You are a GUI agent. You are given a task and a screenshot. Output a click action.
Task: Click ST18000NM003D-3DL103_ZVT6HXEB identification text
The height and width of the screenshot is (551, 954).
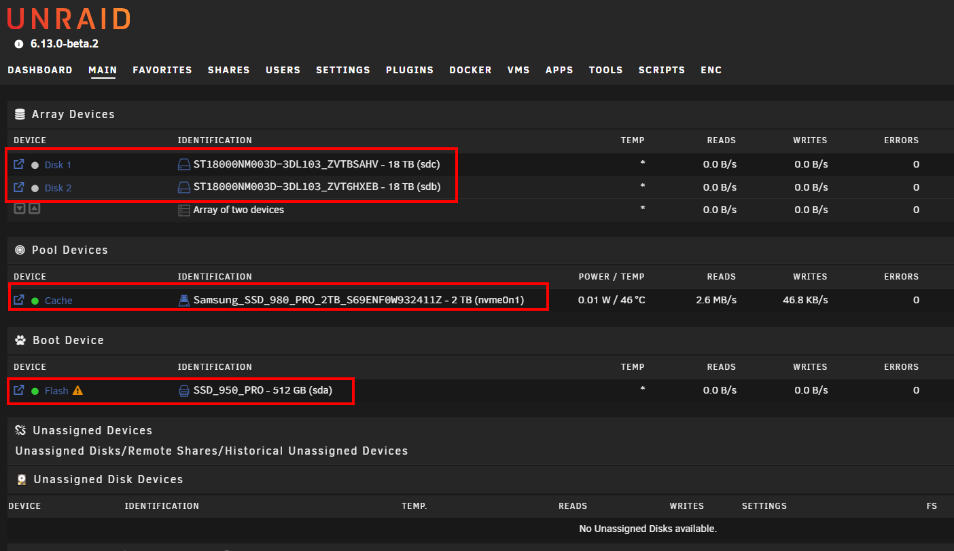pyautogui.click(x=317, y=187)
